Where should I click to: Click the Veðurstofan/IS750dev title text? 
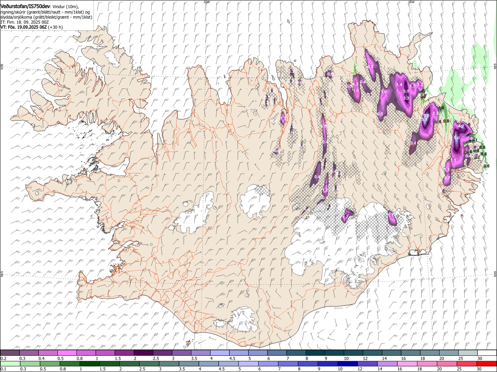pos(25,6)
